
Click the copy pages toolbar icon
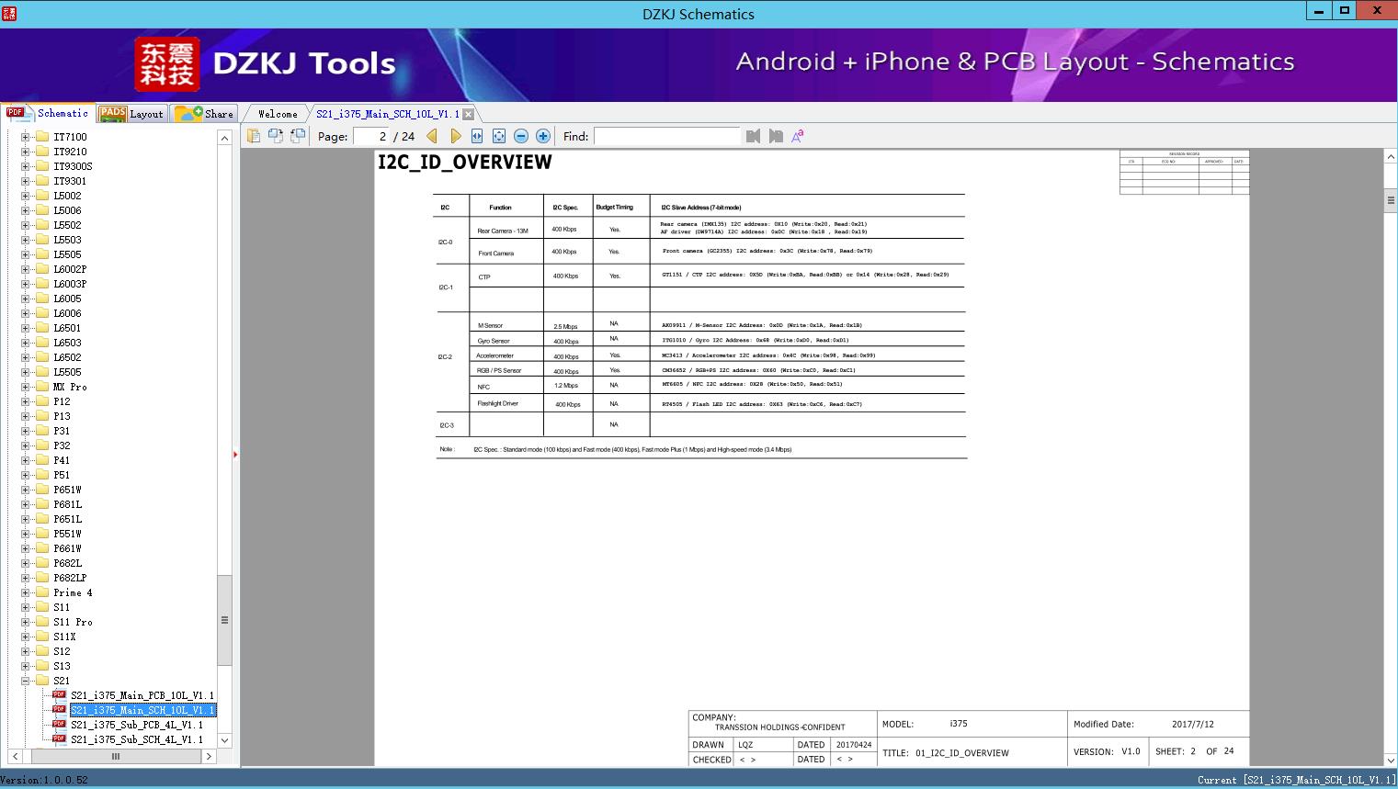pos(254,136)
